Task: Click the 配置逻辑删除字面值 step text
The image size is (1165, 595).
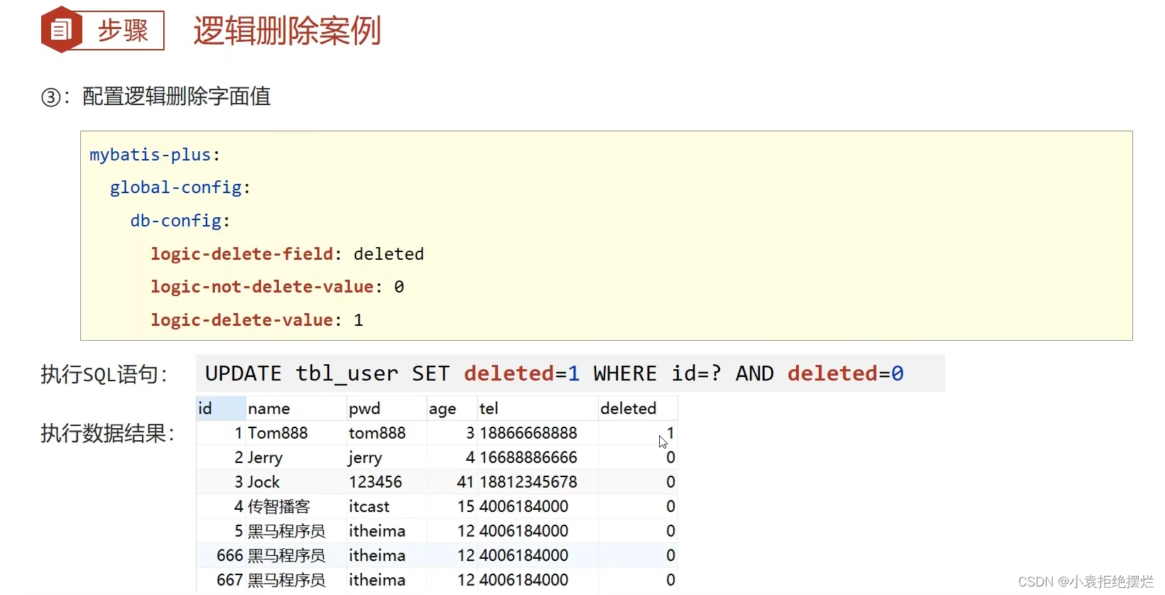Action: click(x=177, y=97)
